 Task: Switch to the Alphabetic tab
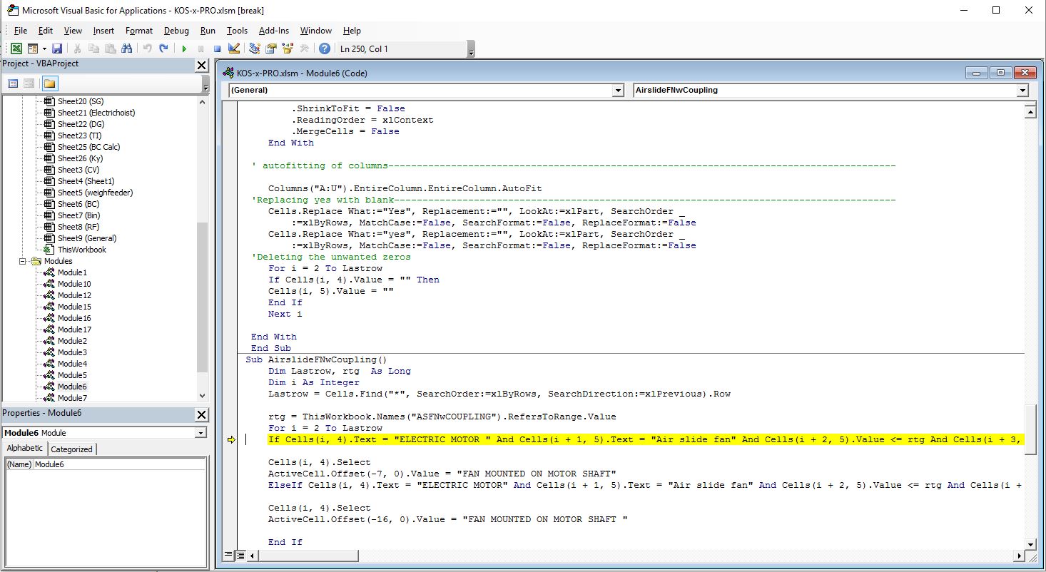25,448
